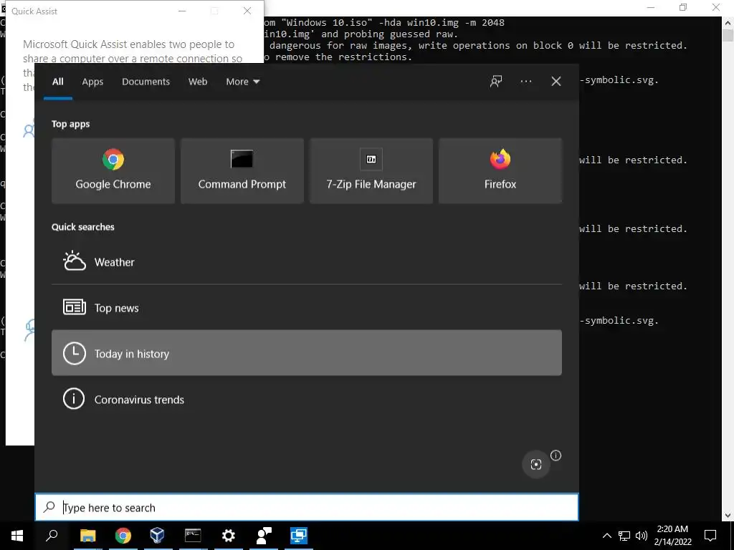The height and width of the screenshot is (550, 734).
Task: Open the Top news quick search
Action: (307, 307)
